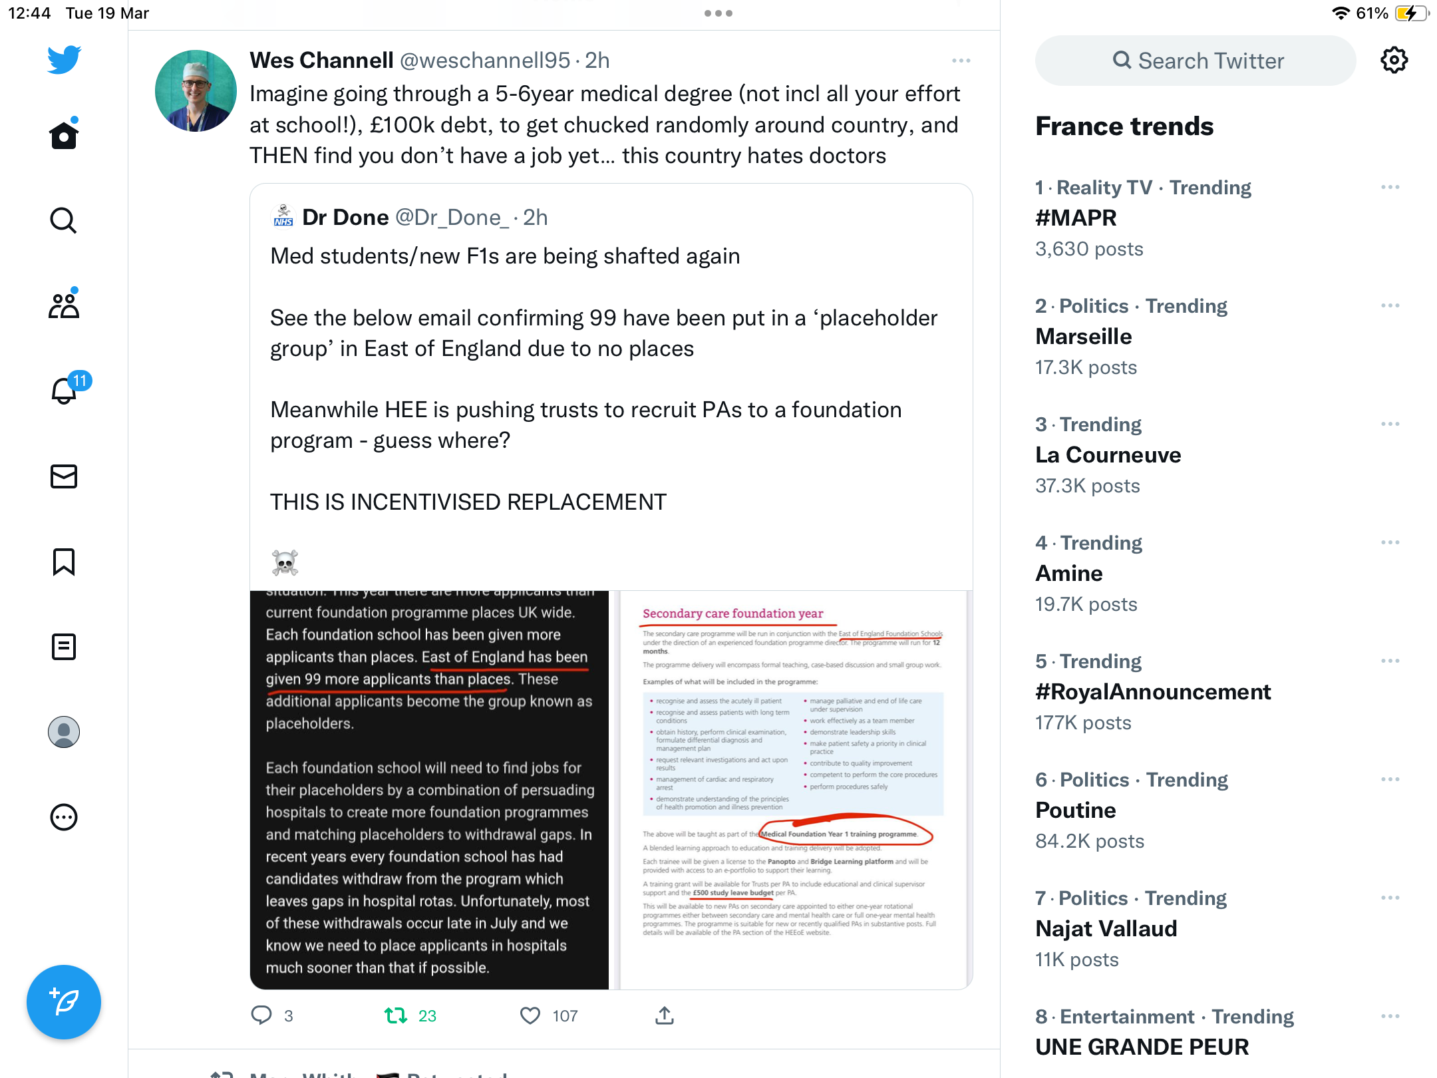Open the Messages envelope icon
The image size is (1437, 1078).
click(64, 476)
